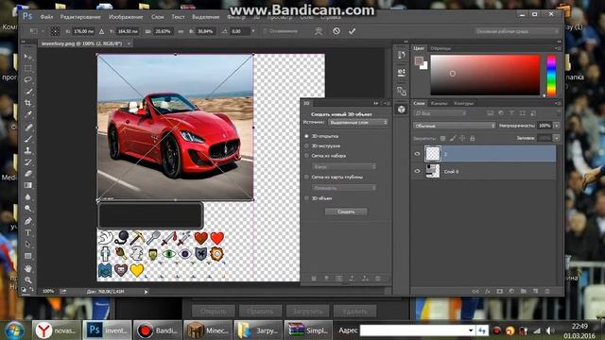Select the Move tool
605x340 pixels.
27,57
